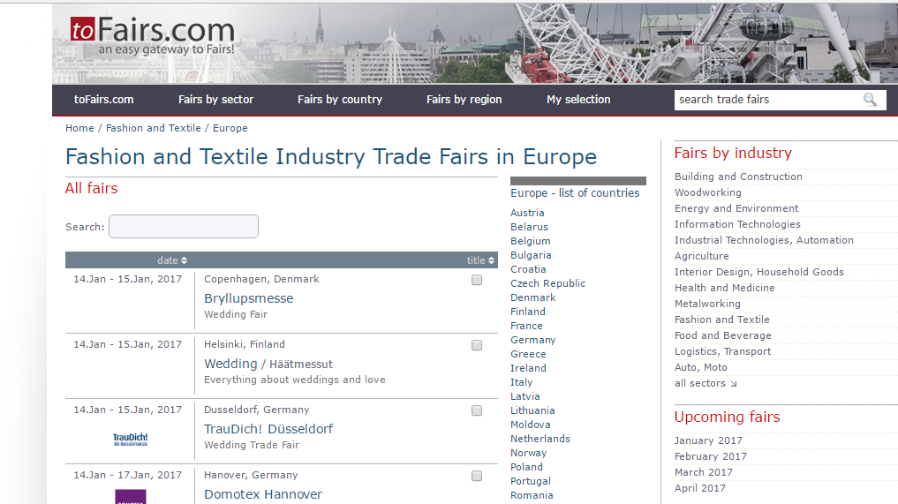
Task: Sort fairs by title column arrows
Action: [491, 260]
